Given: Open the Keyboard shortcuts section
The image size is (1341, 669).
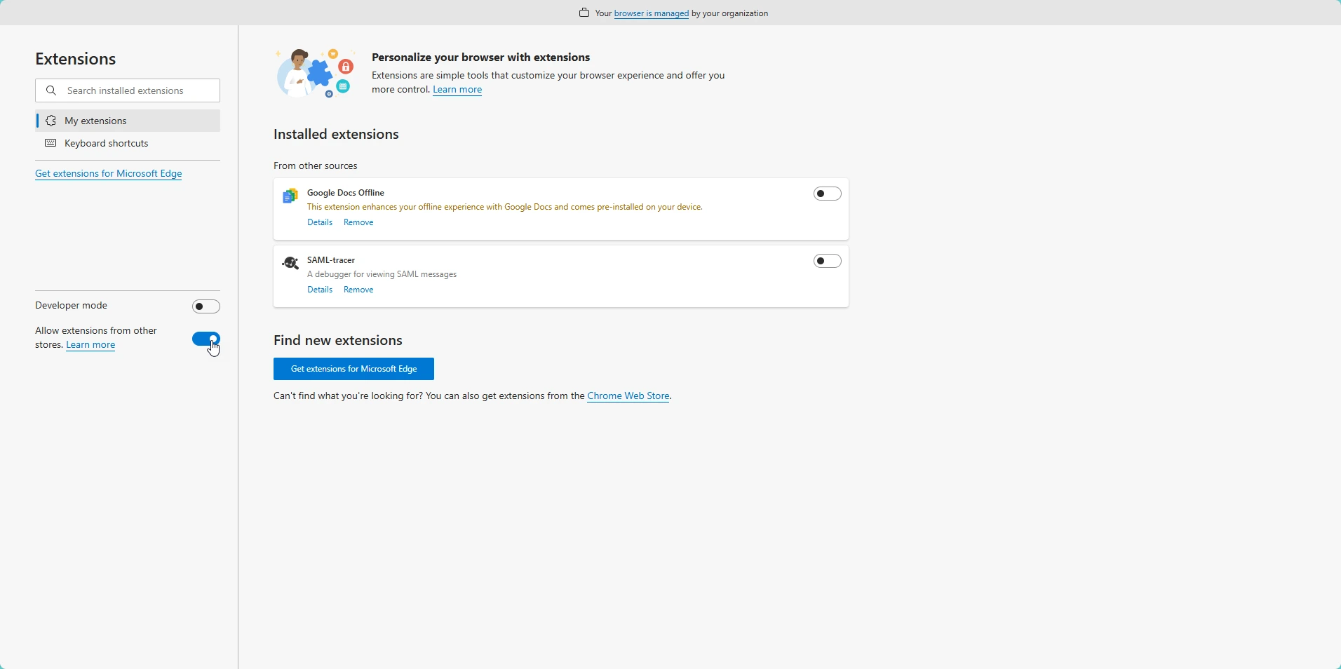Looking at the screenshot, I should tap(128, 144).
